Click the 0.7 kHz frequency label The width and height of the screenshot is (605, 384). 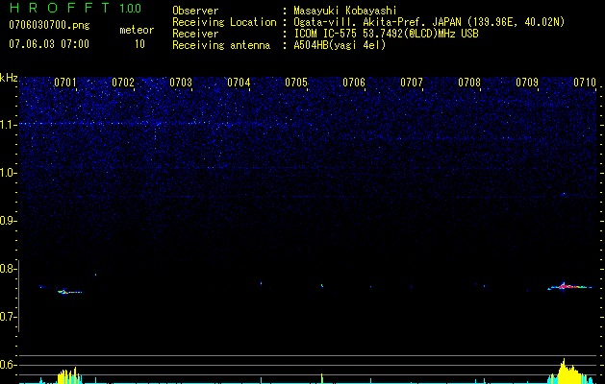click(x=8, y=317)
